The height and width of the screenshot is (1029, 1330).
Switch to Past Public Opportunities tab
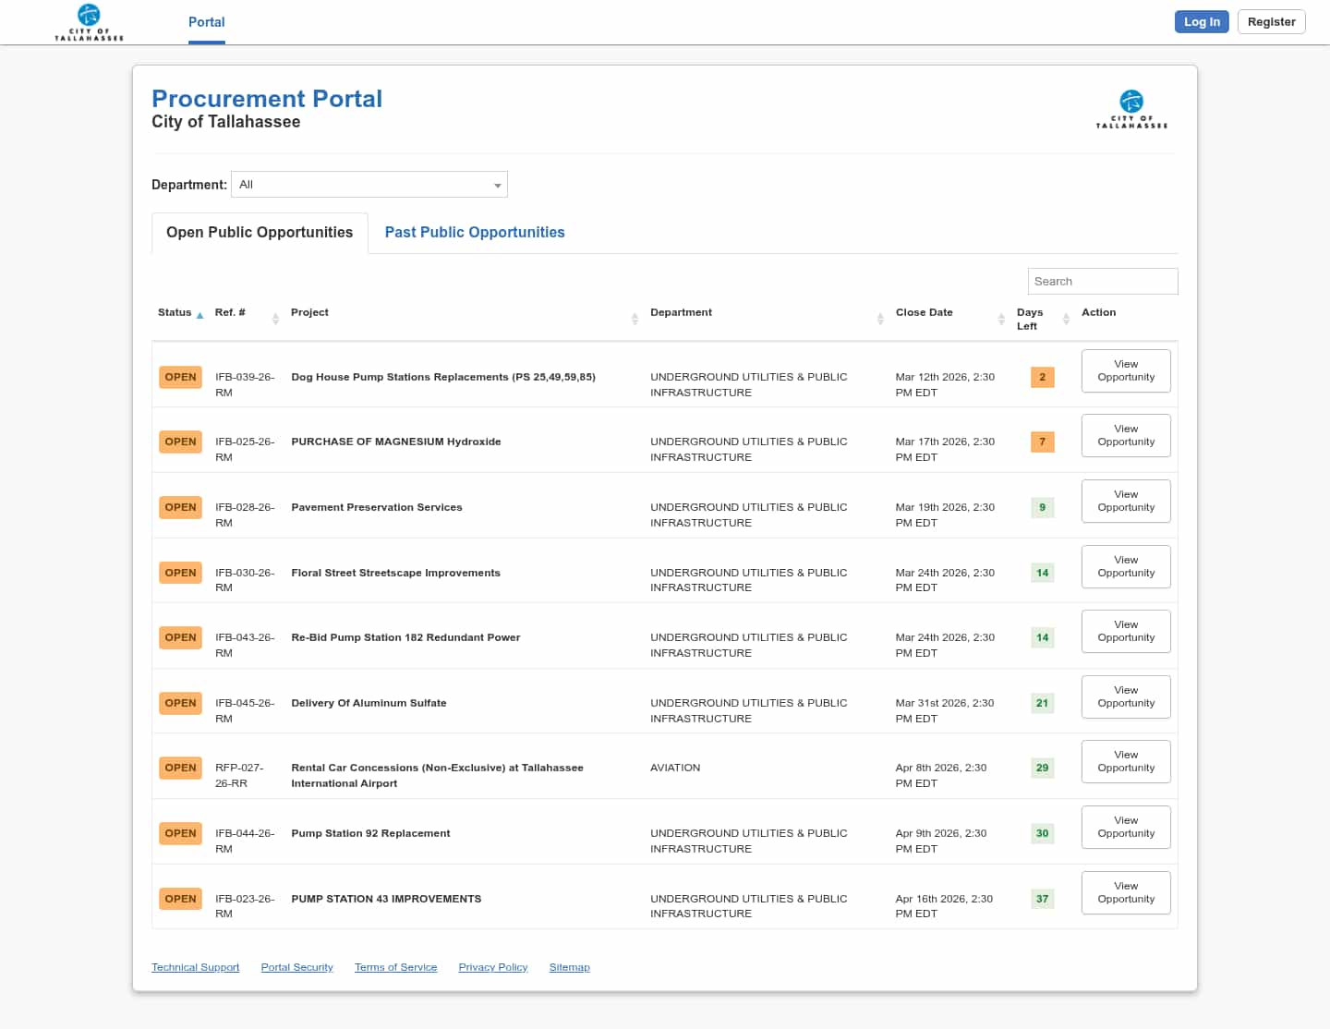475,233
